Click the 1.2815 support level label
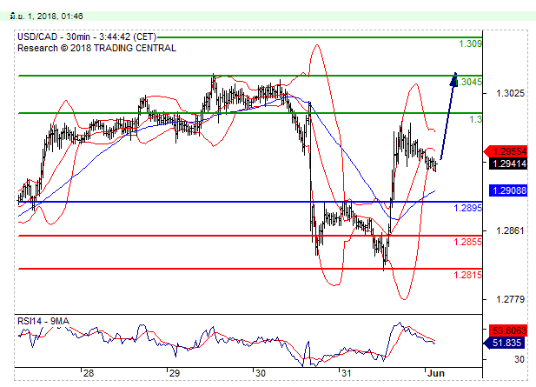The width and height of the screenshot is (536, 387). [x=467, y=275]
